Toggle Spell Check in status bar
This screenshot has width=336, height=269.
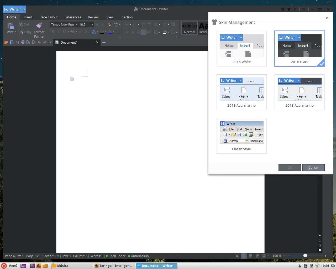click(115, 256)
